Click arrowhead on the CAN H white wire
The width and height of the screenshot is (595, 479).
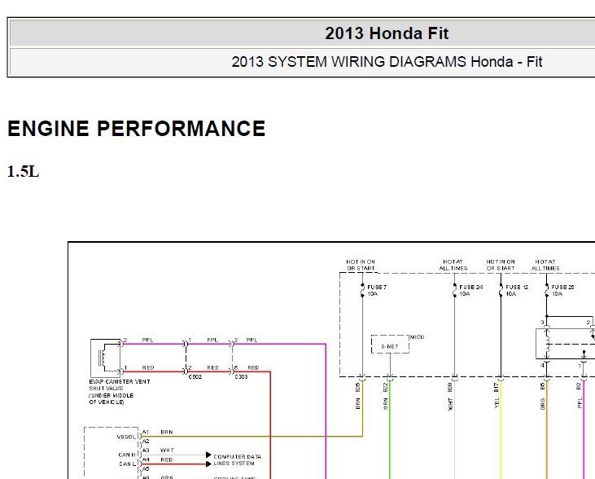(x=208, y=455)
